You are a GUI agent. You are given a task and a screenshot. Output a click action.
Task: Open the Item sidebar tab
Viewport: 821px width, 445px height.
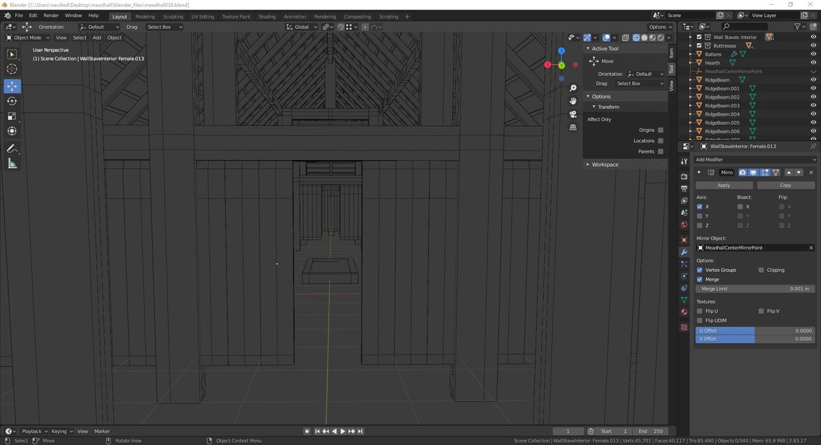[x=672, y=53]
